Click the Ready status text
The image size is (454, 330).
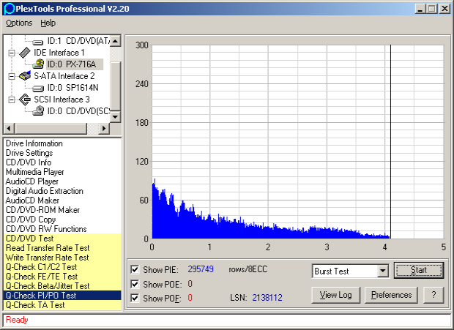click(x=17, y=320)
